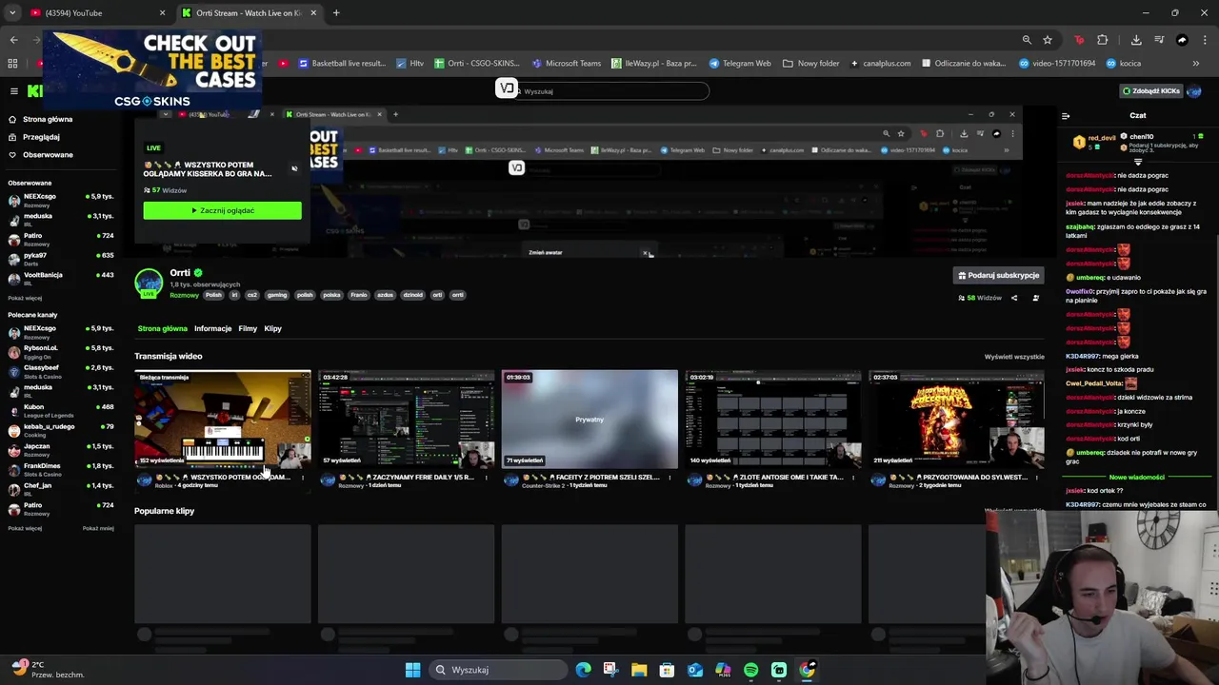Switch to the Filmy tab
1219x685 pixels.
(x=248, y=328)
